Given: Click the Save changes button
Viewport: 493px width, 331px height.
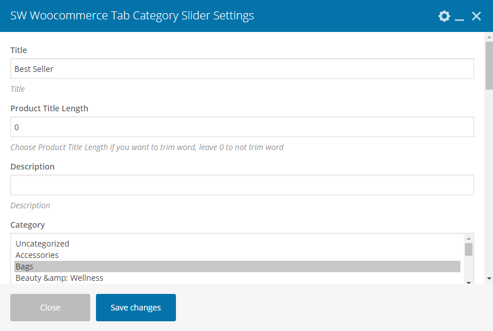Looking at the screenshot, I should (136, 308).
